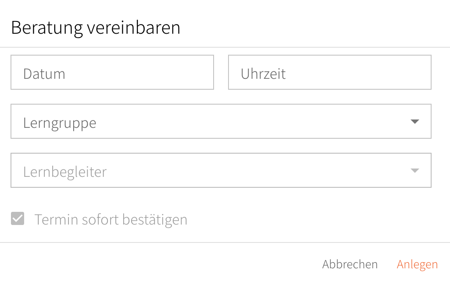Open the Lernbegleiter dropdown

pos(221,170)
